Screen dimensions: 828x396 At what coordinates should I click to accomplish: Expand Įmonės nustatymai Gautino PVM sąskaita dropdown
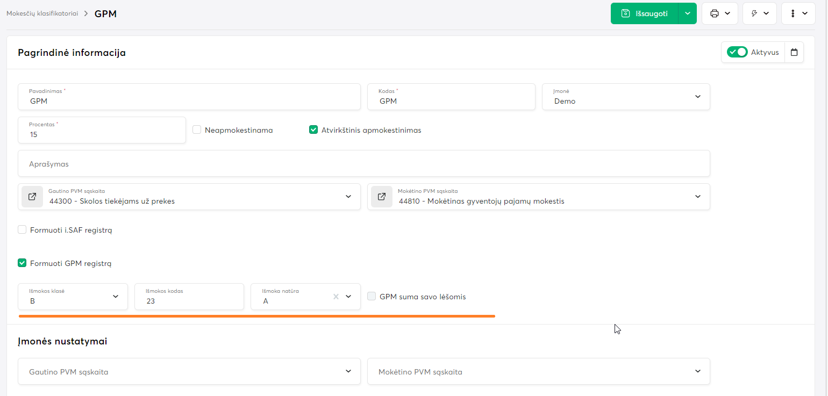[348, 371]
